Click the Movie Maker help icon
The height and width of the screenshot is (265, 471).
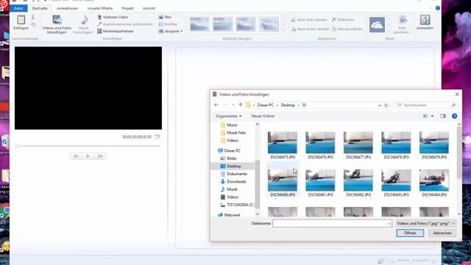(x=438, y=8)
